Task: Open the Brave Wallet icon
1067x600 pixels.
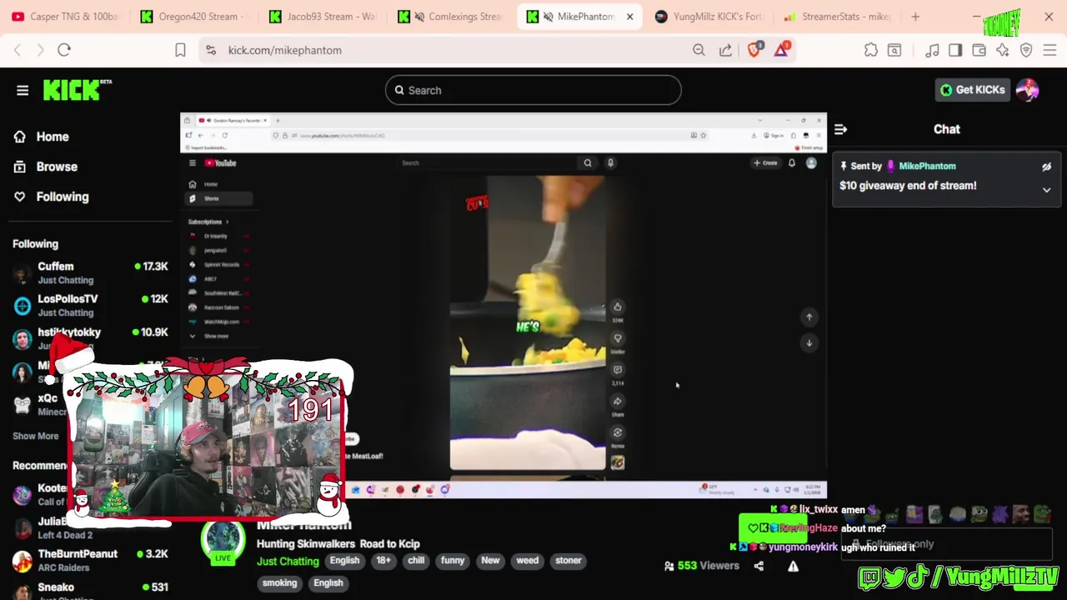Action: click(979, 50)
